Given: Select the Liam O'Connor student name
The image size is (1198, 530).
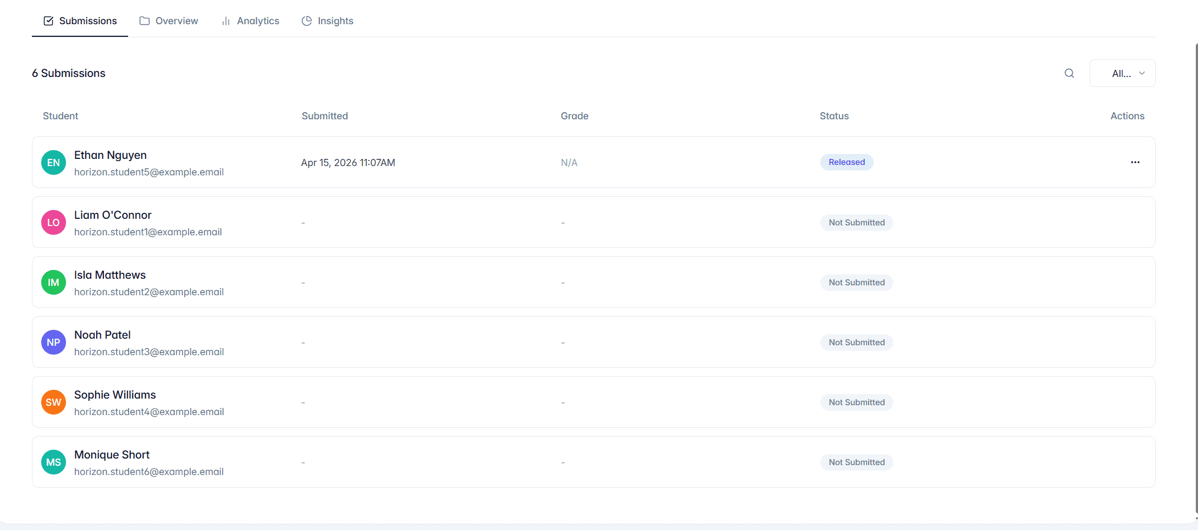Looking at the screenshot, I should coord(113,215).
